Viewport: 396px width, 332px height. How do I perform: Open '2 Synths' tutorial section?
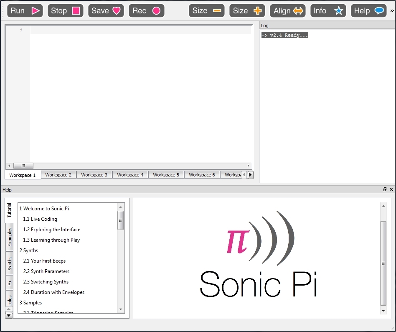pos(28,250)
